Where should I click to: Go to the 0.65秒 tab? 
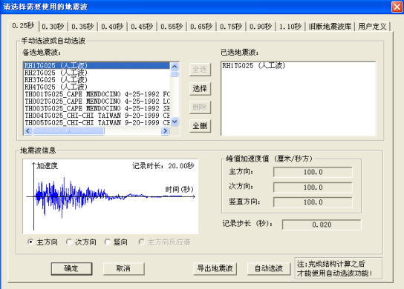pyautogui.click(x=201, y=27)
